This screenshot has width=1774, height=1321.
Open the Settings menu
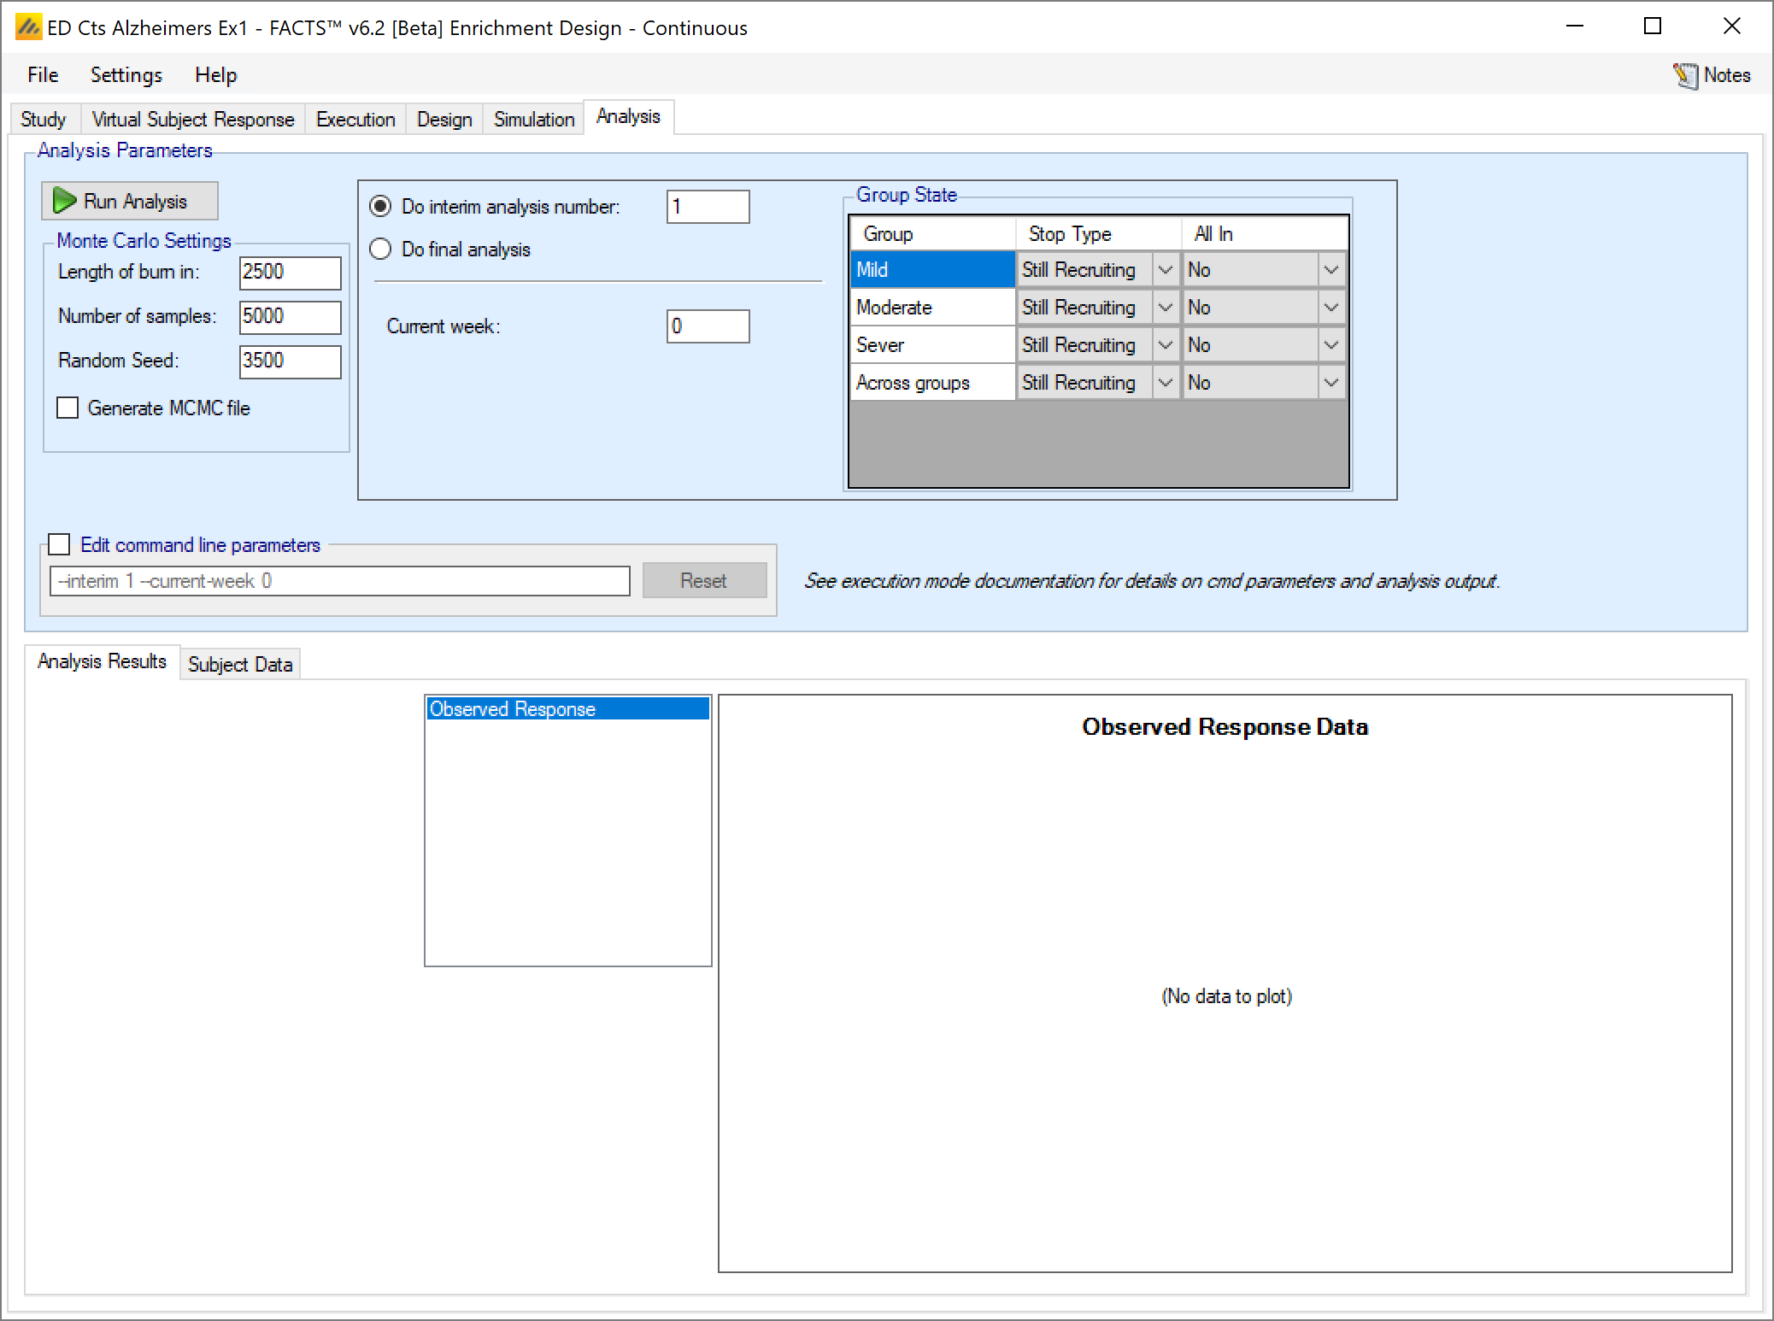126,75
